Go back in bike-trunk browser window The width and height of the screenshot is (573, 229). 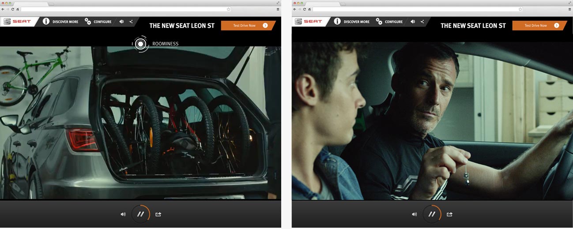tap(3, 9)
